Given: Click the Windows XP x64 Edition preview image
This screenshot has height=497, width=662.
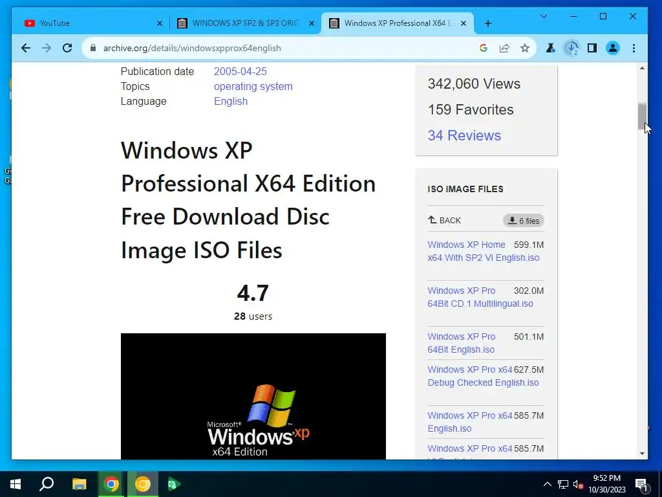Looking at the screenshot, I should (253, 397).
